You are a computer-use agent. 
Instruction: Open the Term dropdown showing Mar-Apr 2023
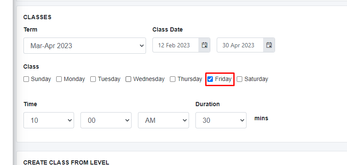coord(85,46)
